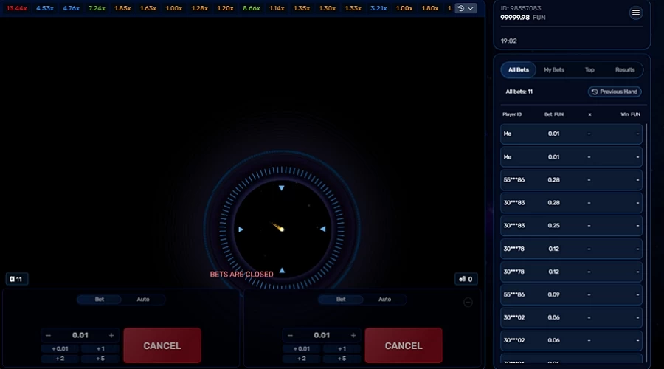Switch to the Top tab
The image size is (664, 369).
click(x=589, y=70)
